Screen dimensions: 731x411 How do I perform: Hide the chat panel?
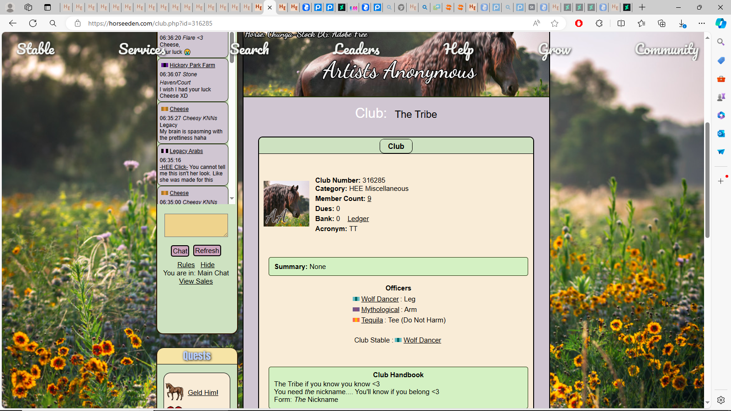pyautogui.click(x=207, y=265)
